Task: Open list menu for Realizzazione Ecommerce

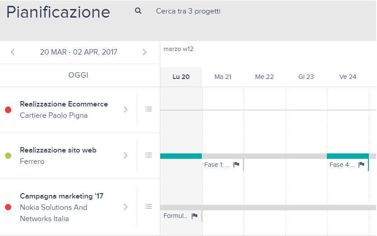Action: point(149,109)
